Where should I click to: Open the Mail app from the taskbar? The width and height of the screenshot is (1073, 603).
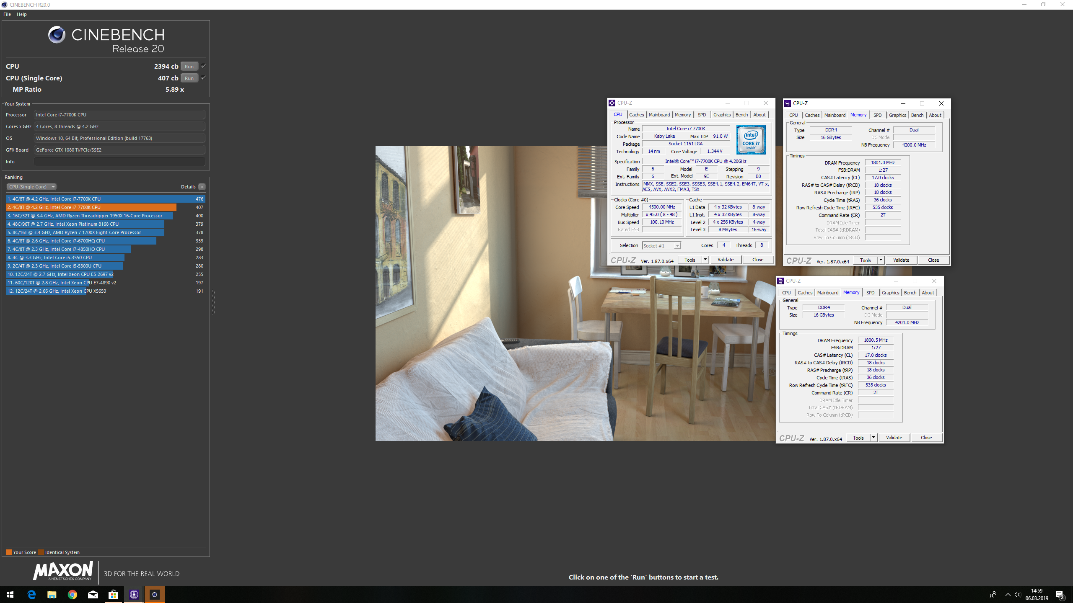pos(93,595)
